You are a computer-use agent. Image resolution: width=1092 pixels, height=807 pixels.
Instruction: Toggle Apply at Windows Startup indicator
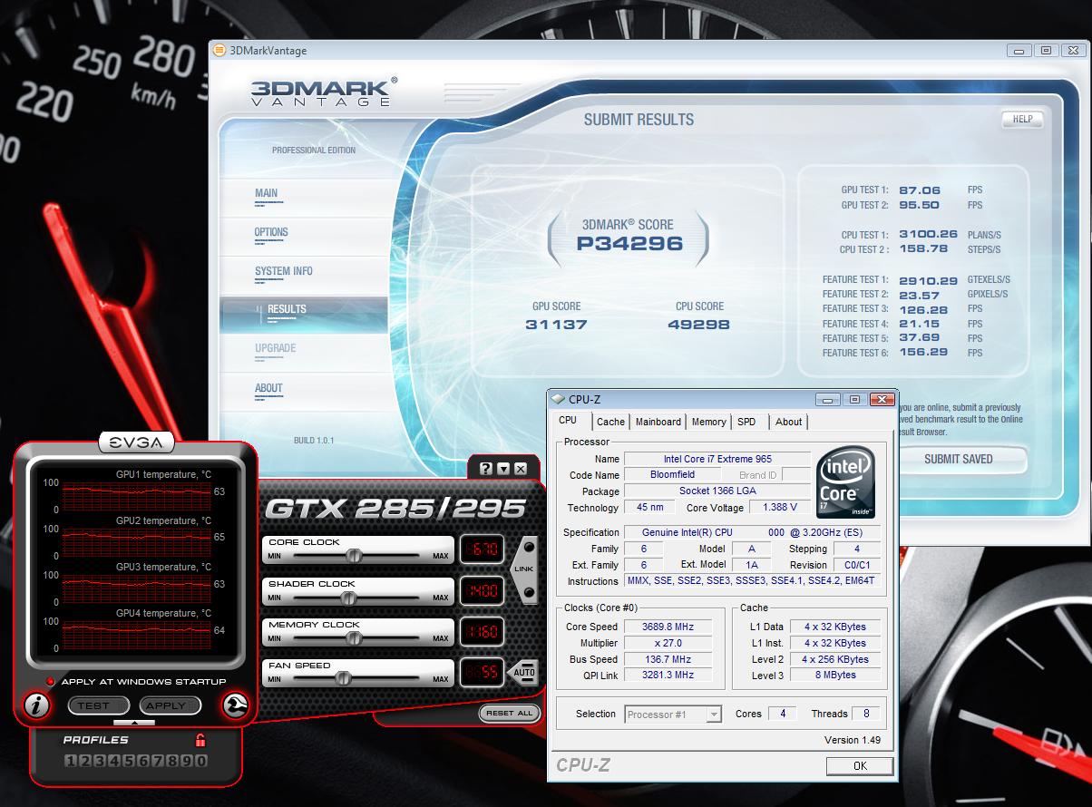51,682
